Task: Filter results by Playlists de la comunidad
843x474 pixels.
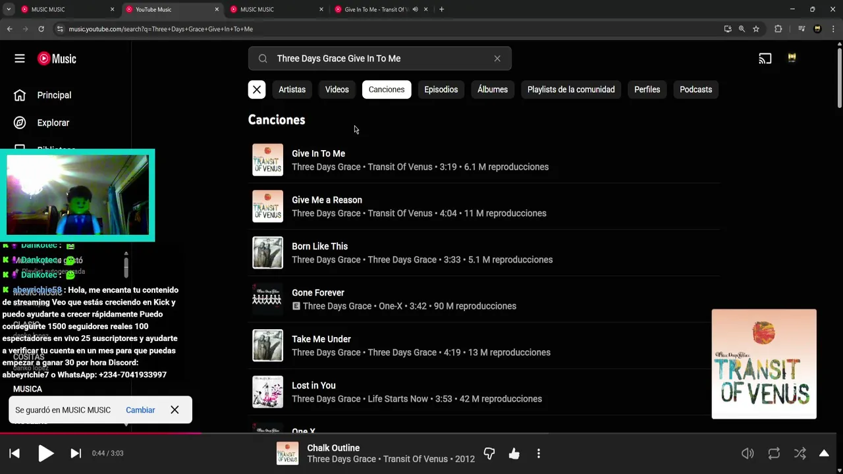Action: pos(571,90)
